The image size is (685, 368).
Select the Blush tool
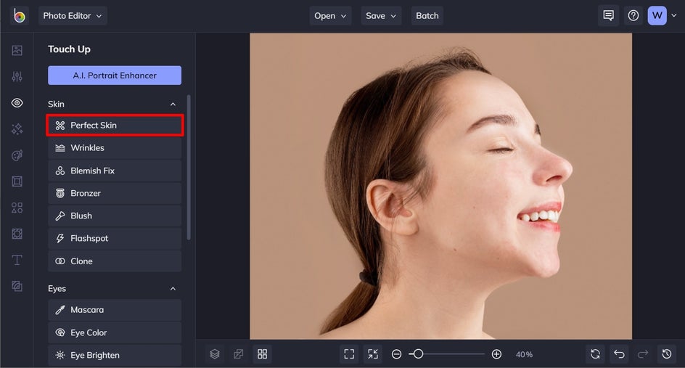pyautogui.click(x=115, y=216)
